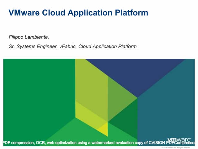Click the slide title VMware Cloud Application Platform
This screenshot has height=149, width=198.
point(78,13)
